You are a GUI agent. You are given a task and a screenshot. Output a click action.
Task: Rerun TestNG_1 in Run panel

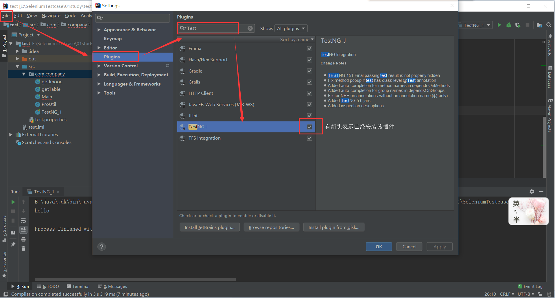(13, 202)
